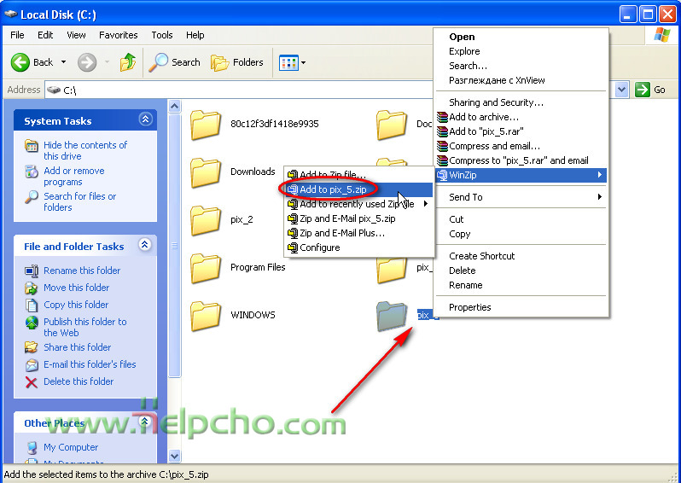
Task: Open the Back history dropdown arrow
Action: click(63, 62)
